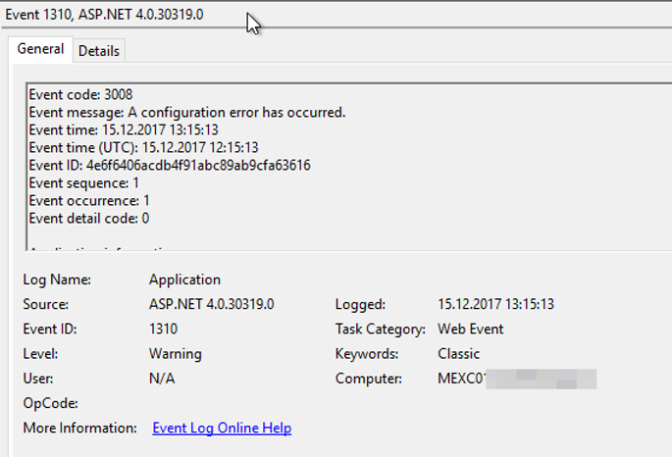This screenshot has height=457, width=672.
Task: Select the General tab
Action: 40,49
